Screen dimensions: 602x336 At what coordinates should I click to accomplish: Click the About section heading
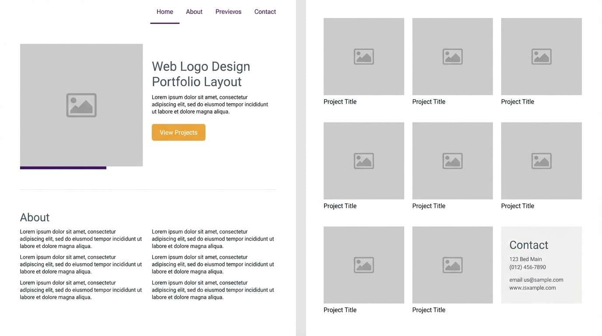pyautogui.click(x=35, y=217)
